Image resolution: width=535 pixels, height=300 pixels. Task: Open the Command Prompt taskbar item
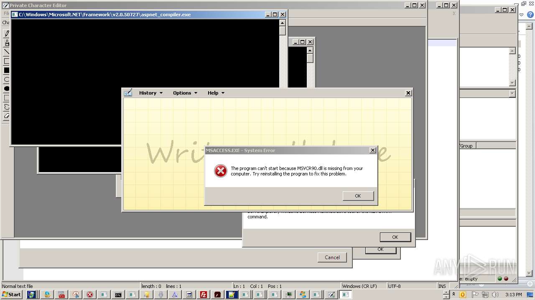point(118,295)
